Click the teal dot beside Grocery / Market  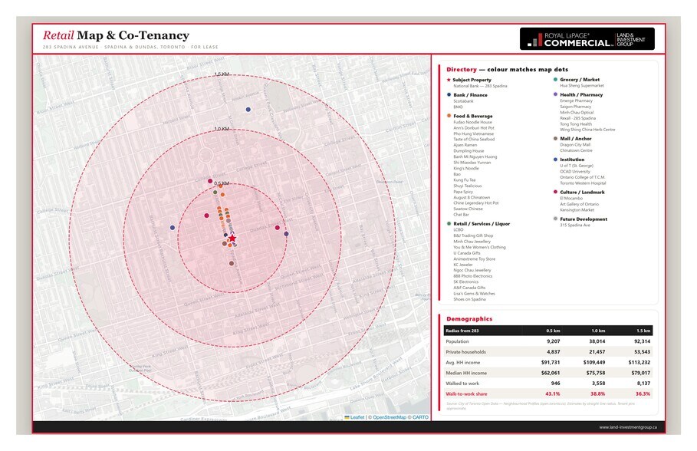555,80
